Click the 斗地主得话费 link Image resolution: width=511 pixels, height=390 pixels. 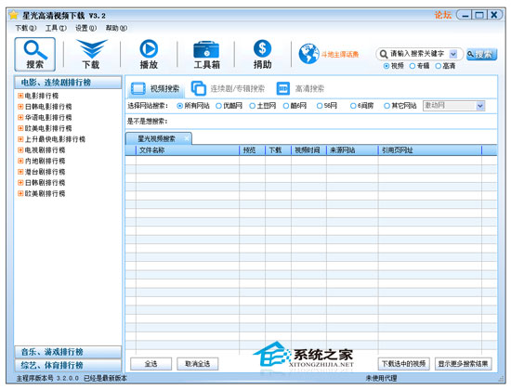coord(340,55)
